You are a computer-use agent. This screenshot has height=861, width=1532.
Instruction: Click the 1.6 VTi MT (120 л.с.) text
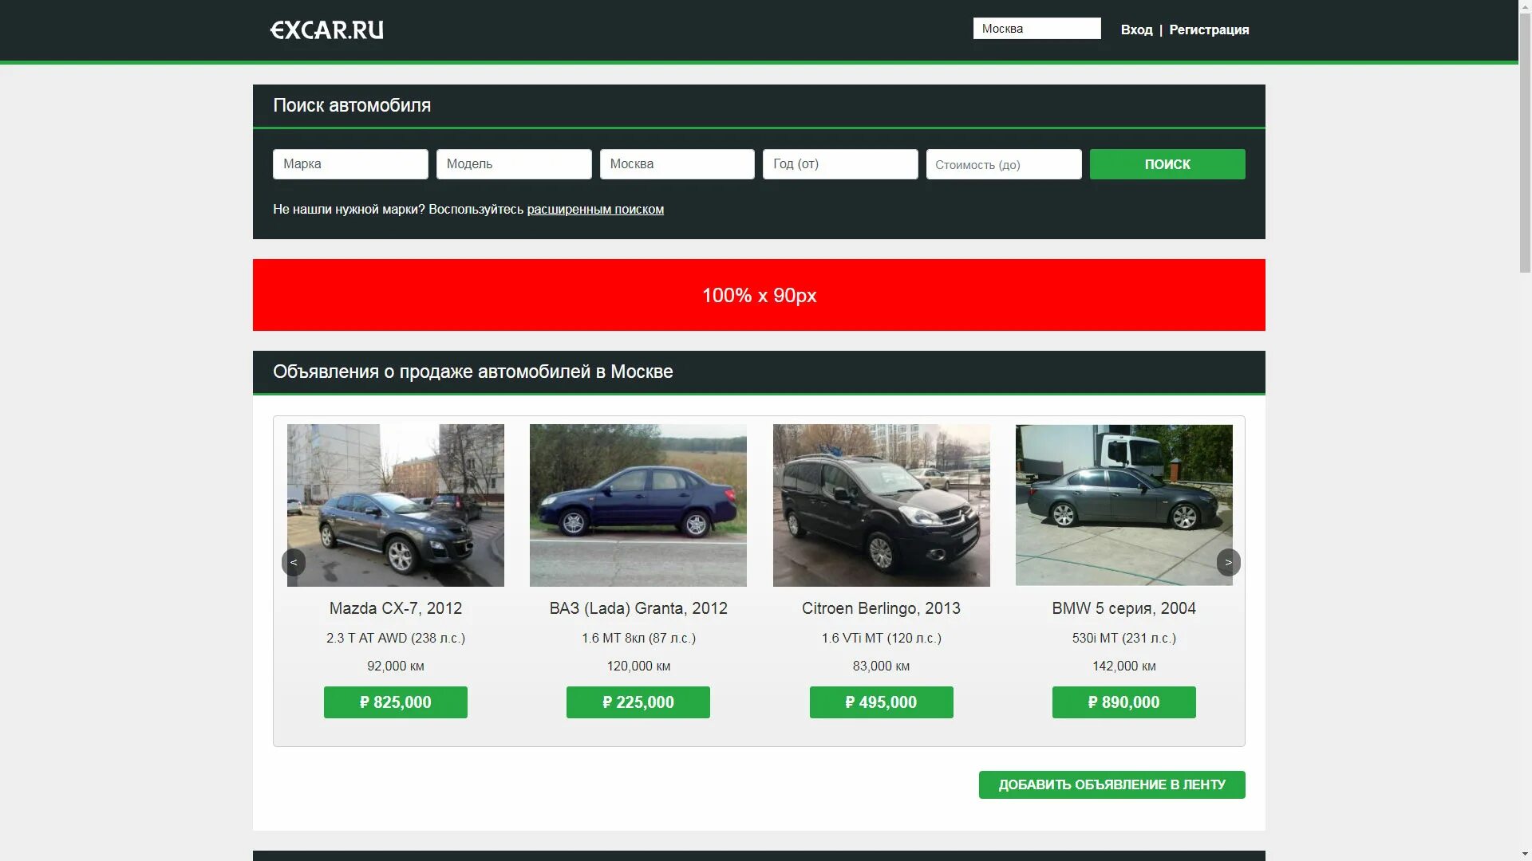pyautogui.click(x=881, y=638)
